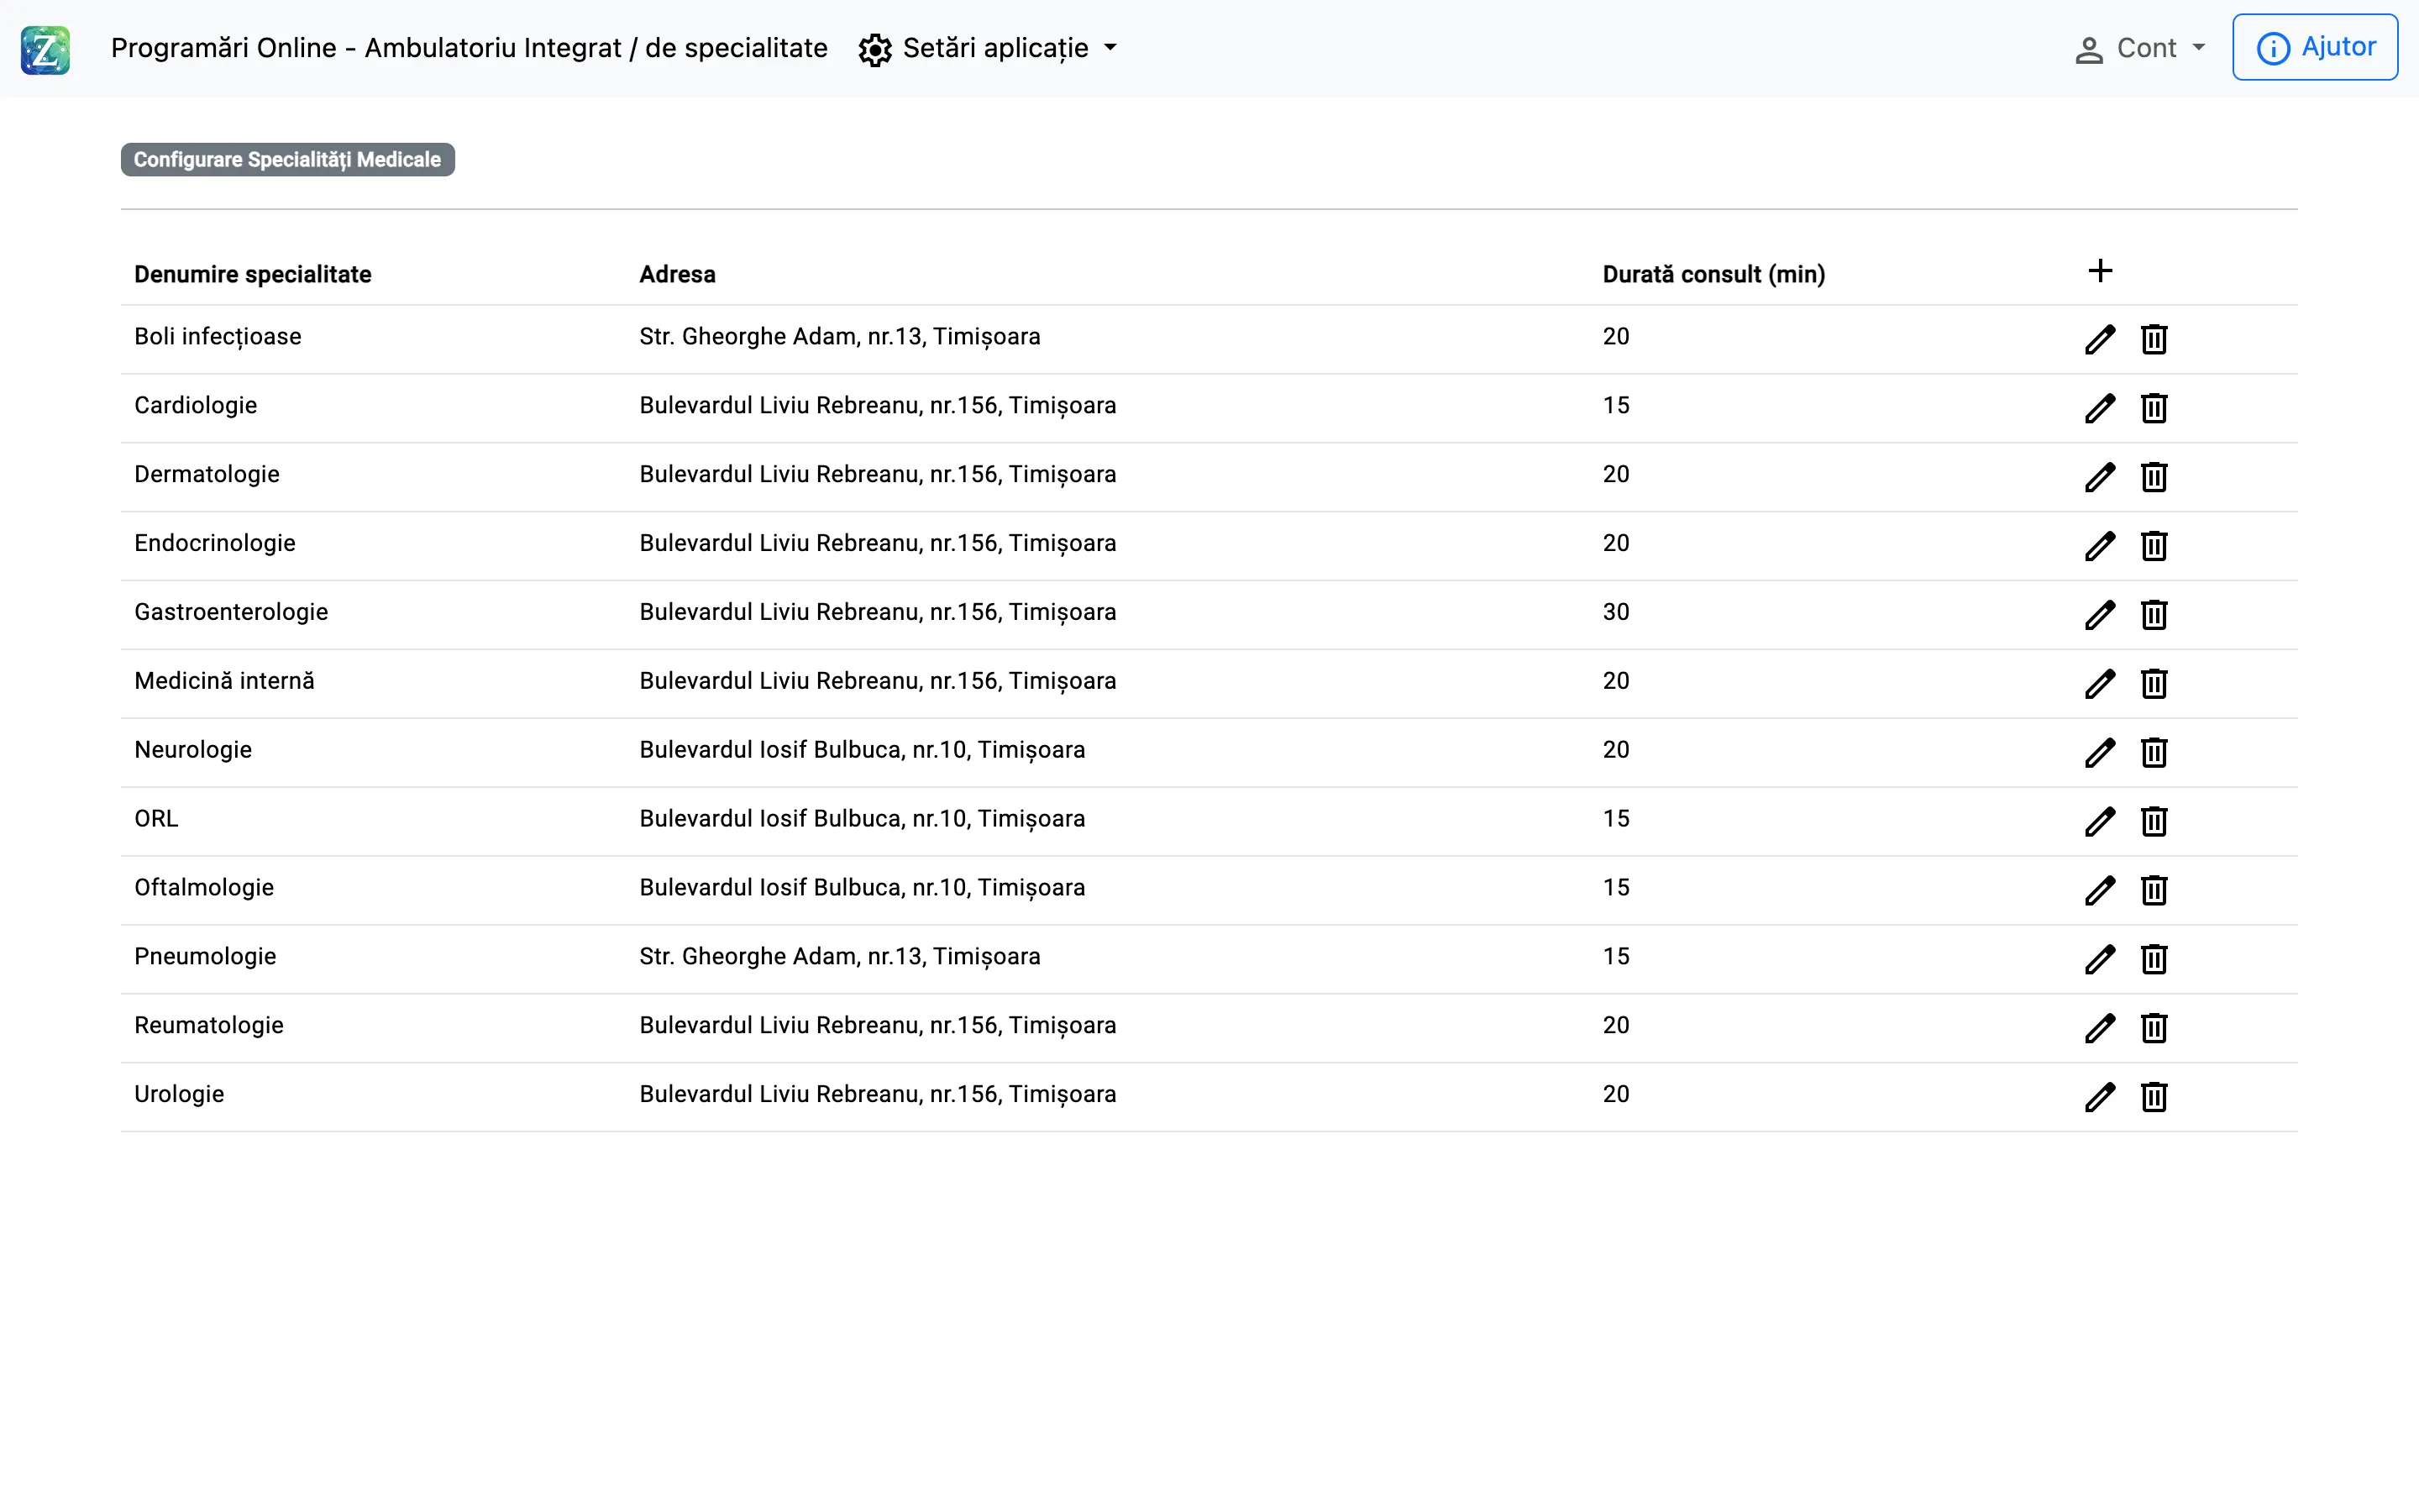Viewport: 2419px width, 1512px height.
Task: Edit the Endocrinologie row
Action: (x=2100, y=546)
